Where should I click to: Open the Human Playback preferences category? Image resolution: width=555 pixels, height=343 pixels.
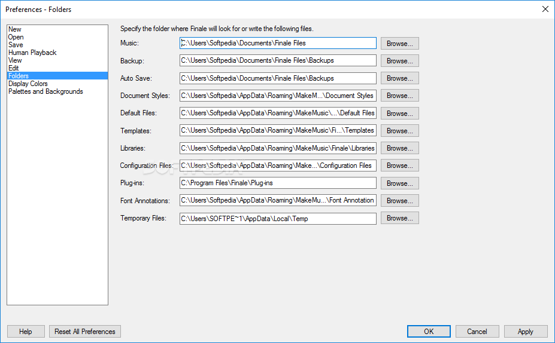pyautogui.click(x=32, y=53)
